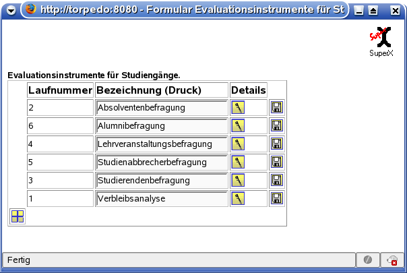
Task: Click the Firefox icon in title bar
Action: click(30, 9)
